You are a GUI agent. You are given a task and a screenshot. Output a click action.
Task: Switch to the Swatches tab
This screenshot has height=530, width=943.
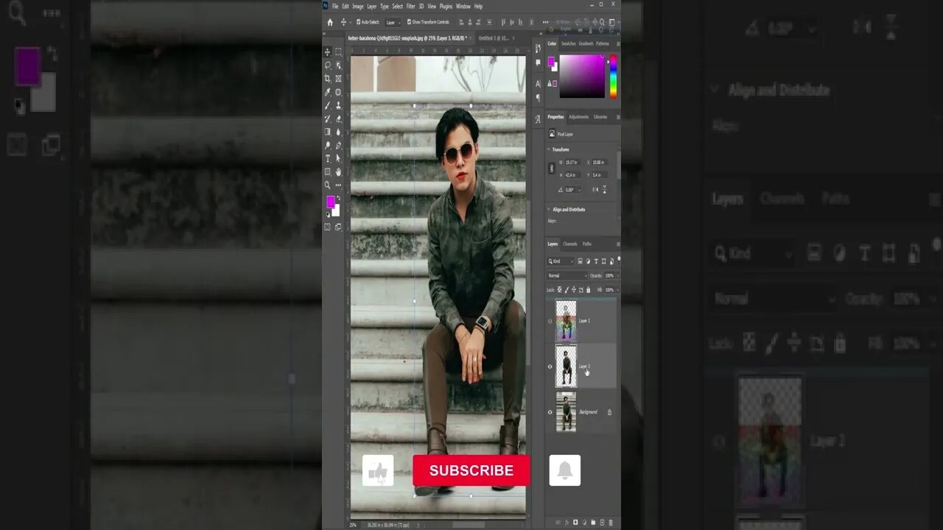569,43
